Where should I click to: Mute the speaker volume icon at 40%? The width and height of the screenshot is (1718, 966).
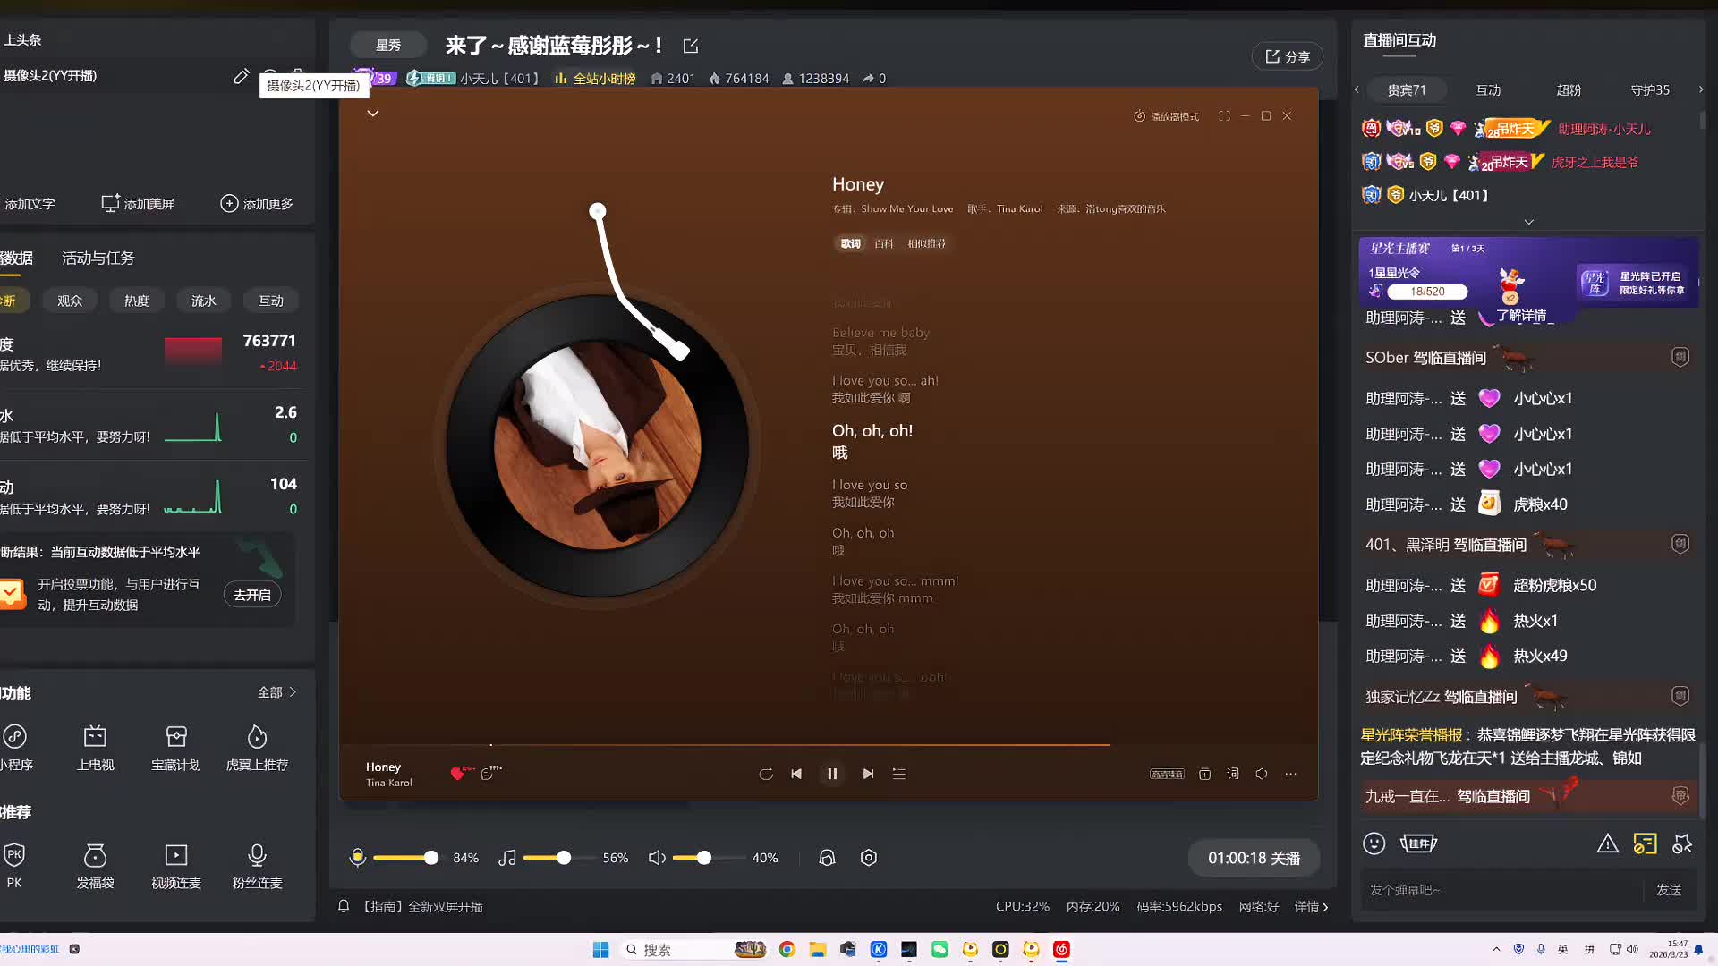click(657, 858)
